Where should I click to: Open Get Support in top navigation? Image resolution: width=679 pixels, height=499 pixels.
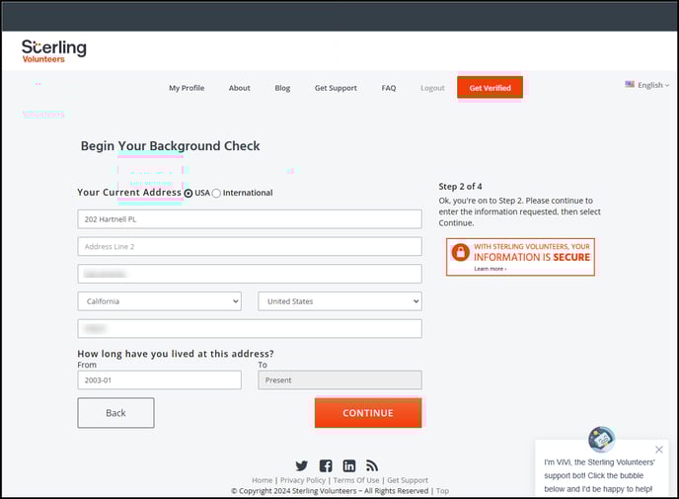(336, 88)
